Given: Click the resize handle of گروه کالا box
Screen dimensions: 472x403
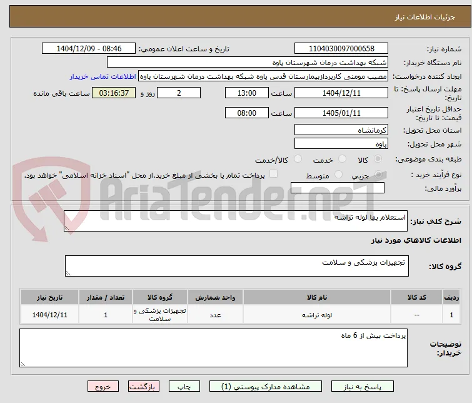Looking at the screenshot, I should coord(68,273).
